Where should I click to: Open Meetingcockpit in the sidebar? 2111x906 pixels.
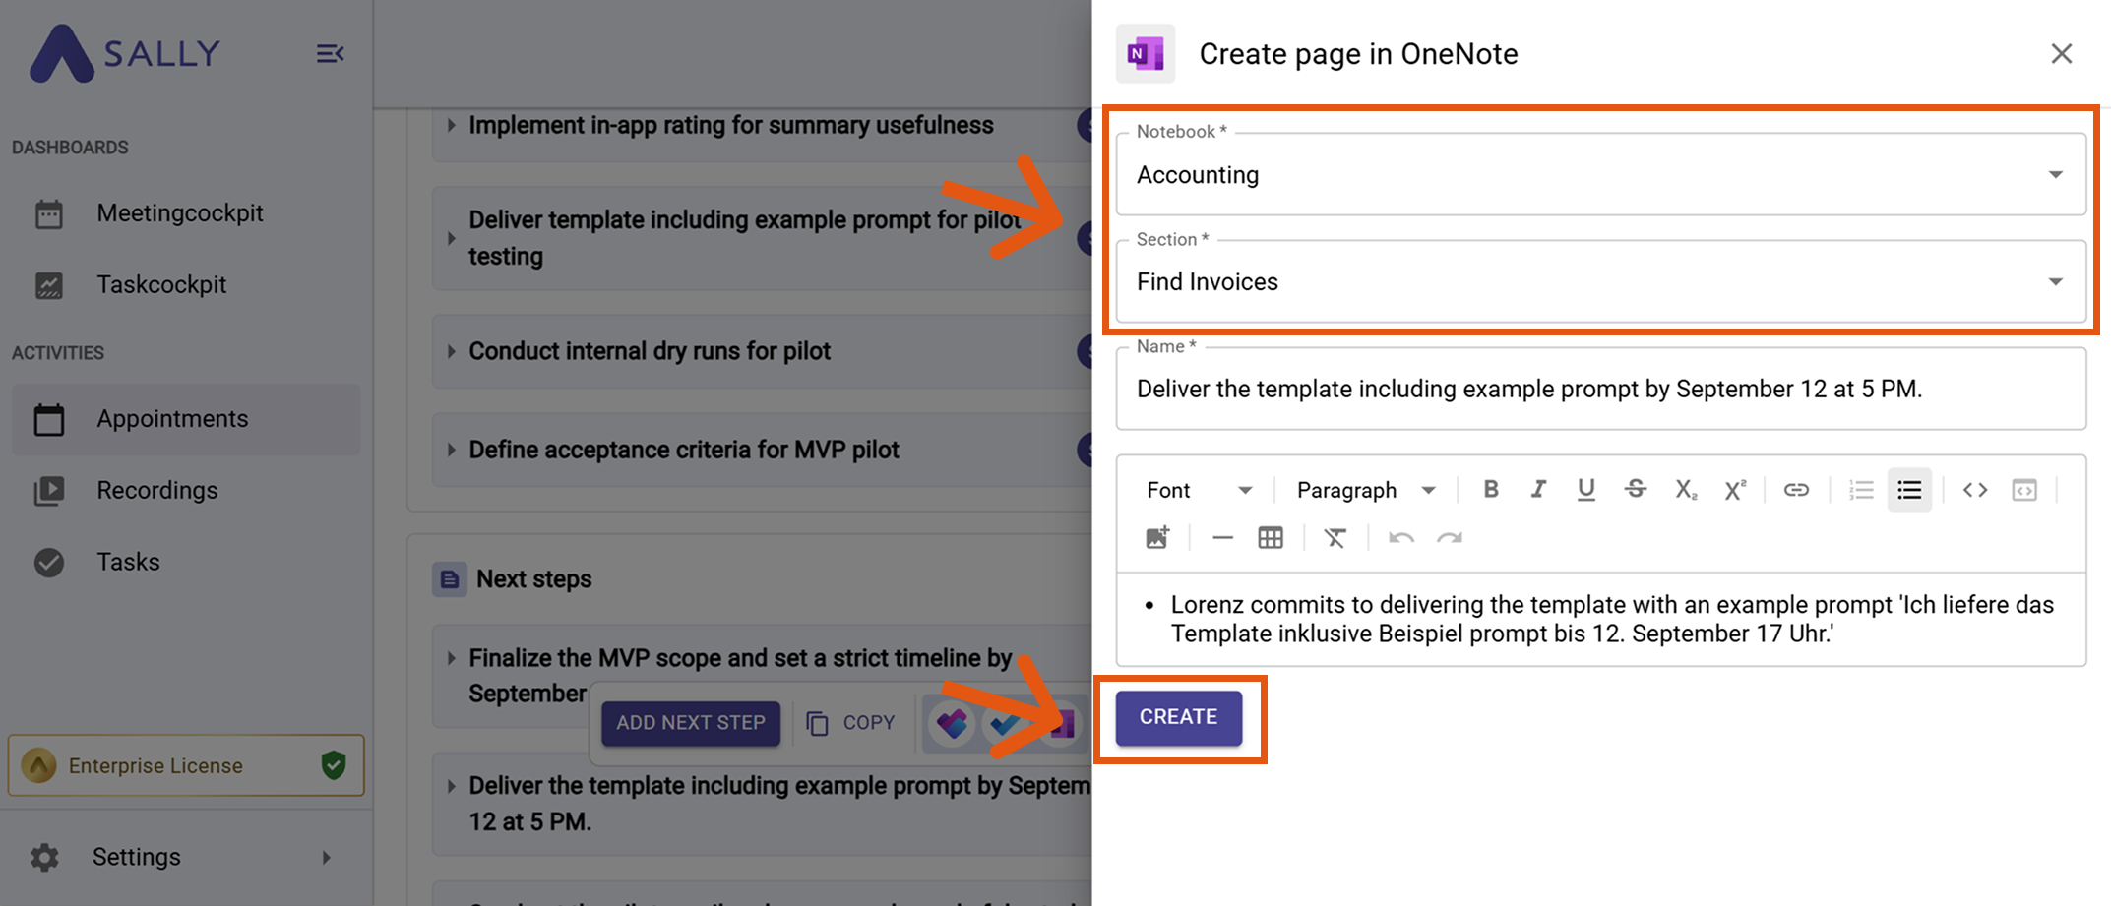coord(179,213)
